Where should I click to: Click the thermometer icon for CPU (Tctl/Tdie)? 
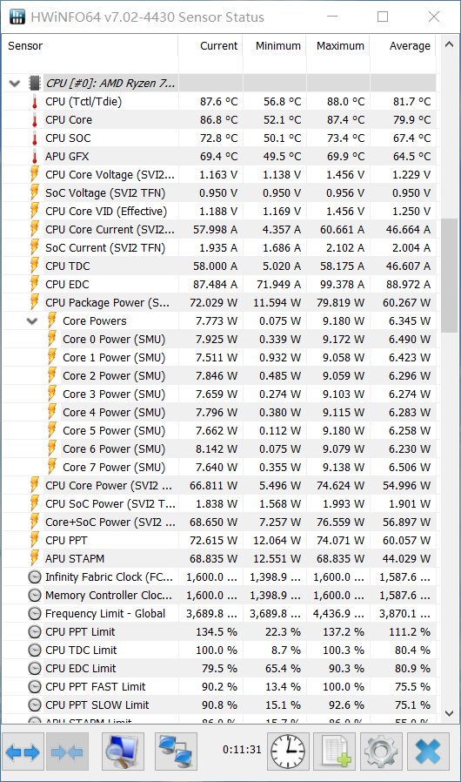point(35,102)
